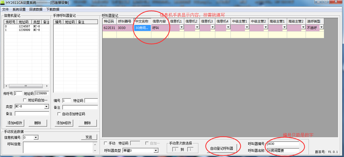Click left scroll arrow in 信息机登记 list

point(5,86)
